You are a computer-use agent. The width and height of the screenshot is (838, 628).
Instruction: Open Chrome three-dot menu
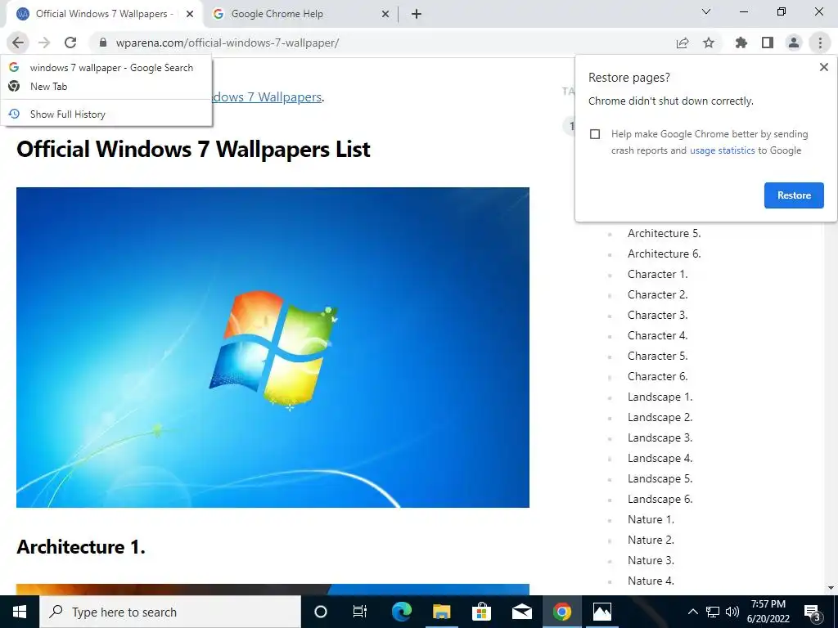pyautogui.click(x=820, y=43)
